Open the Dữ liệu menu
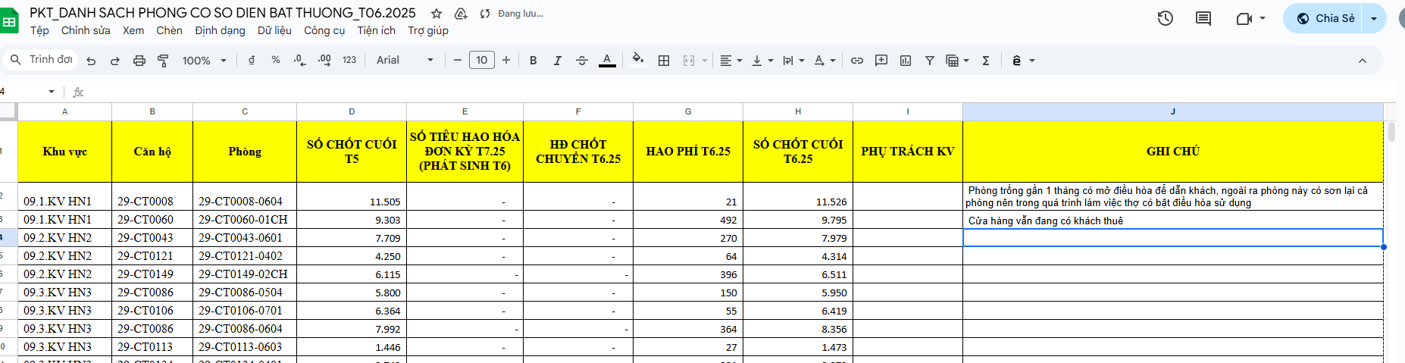 click(x=274, y=30)
